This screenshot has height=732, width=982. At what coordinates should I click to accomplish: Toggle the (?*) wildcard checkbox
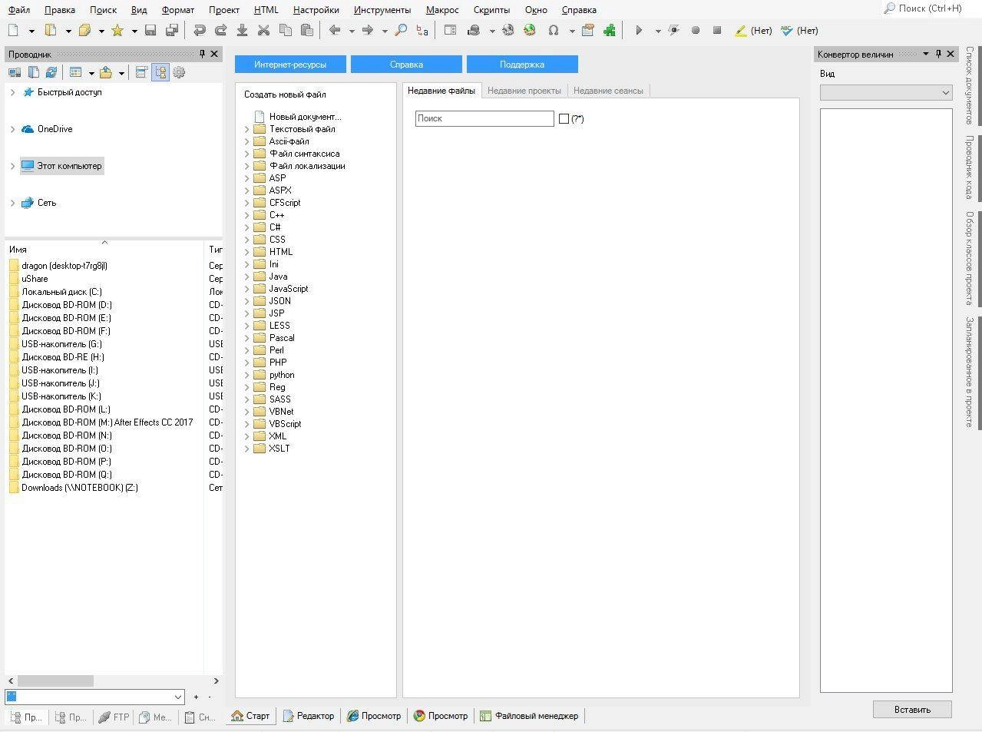(564, 118)
